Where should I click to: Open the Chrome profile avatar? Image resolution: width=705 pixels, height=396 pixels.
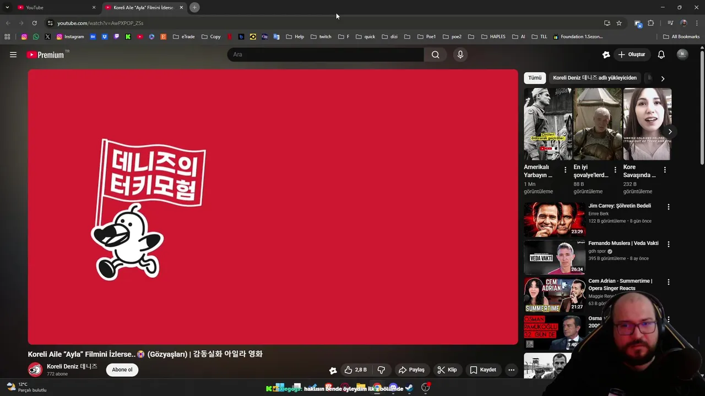[x=684, y=23]
